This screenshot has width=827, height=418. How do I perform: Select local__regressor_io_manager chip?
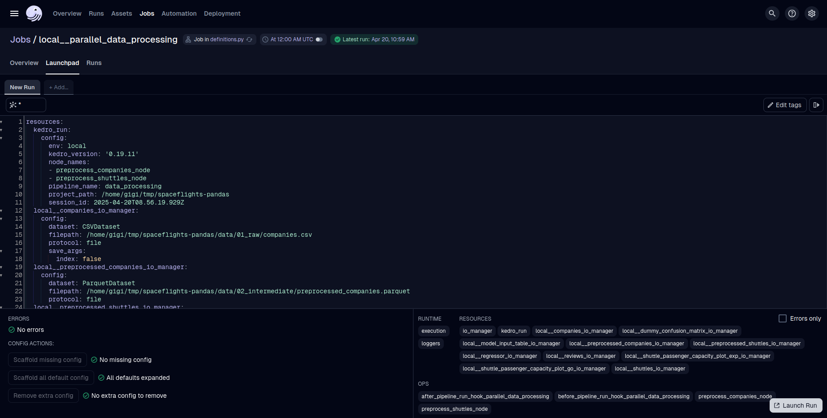[500, 356]
